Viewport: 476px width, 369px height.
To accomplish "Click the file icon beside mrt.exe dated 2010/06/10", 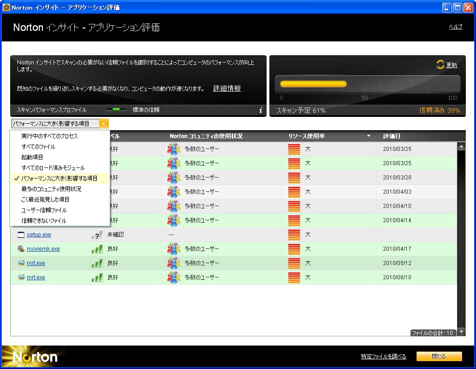I will pyautogui.click(x=21, y=277).
